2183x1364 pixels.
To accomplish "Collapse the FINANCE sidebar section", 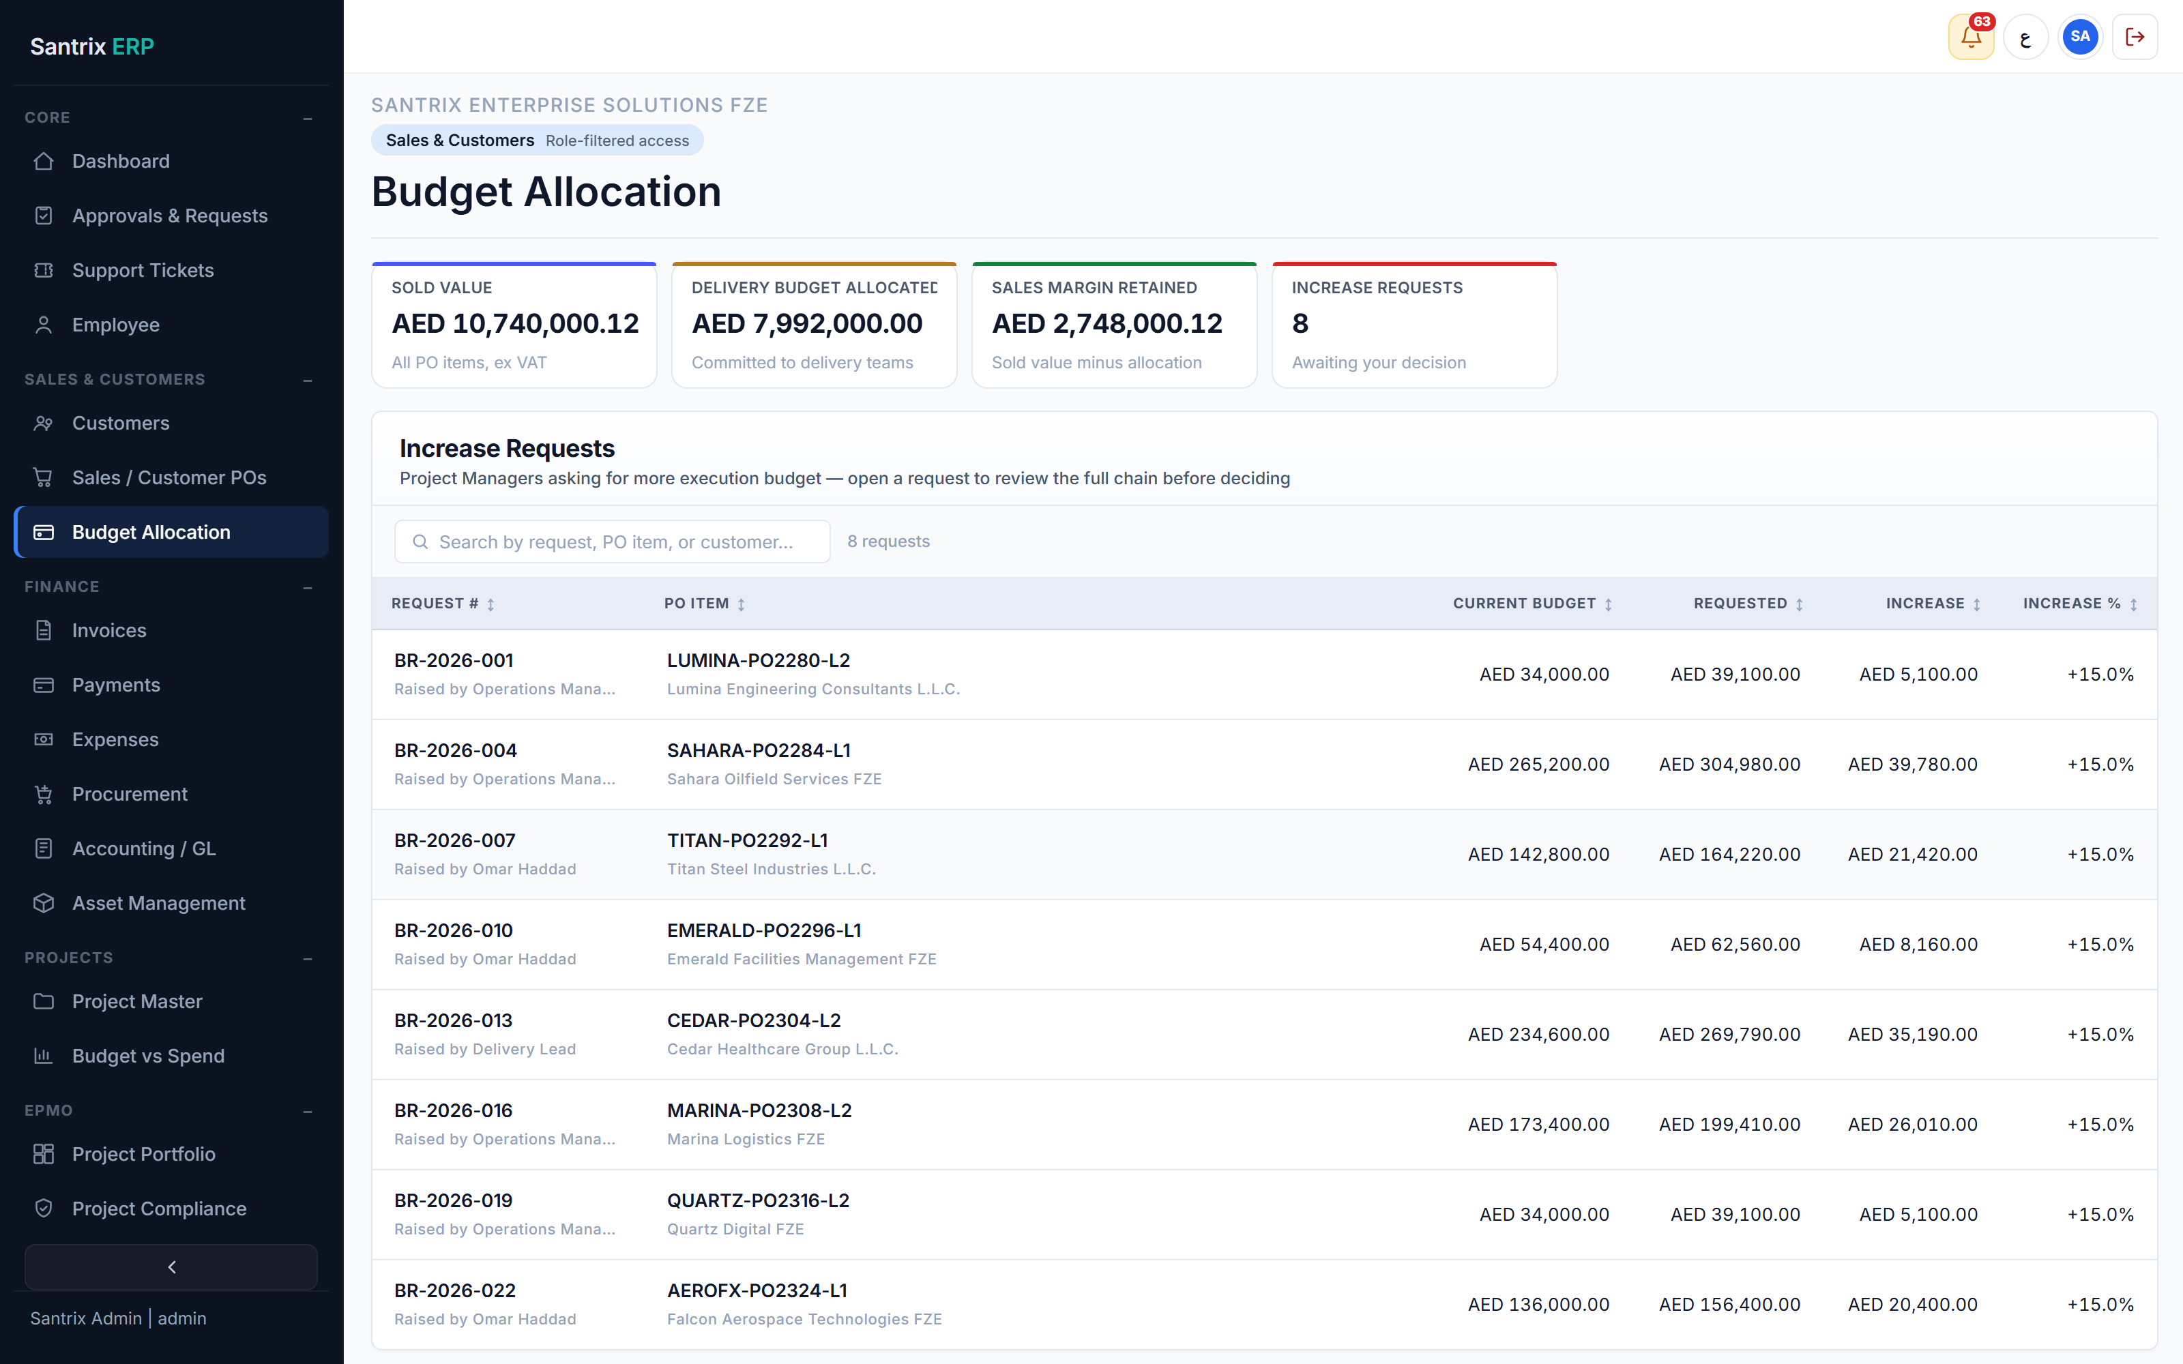I will pyautogui.click(x=308, y=587).
